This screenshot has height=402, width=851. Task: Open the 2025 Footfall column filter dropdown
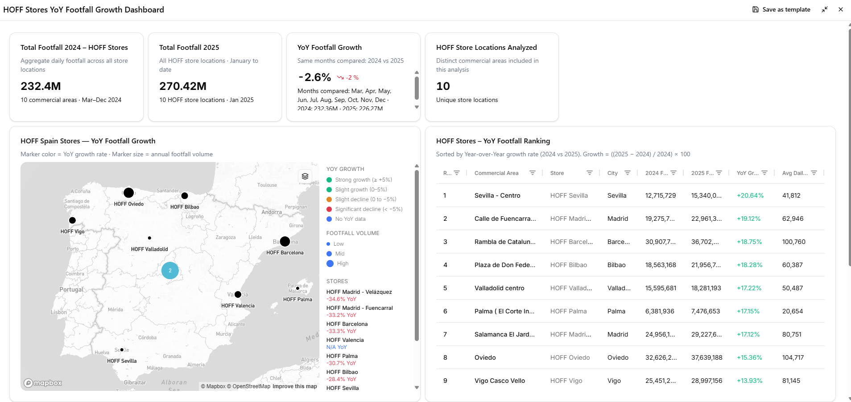pos(719,173)
